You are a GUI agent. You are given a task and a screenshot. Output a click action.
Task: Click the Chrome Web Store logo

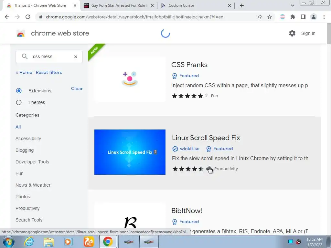21,33
